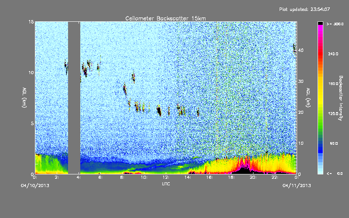Click the dark cloud echo near 11:30 UTC at 6 km
Screen dimensions: 349x218
pyautogui.click(x=159, y=111)
